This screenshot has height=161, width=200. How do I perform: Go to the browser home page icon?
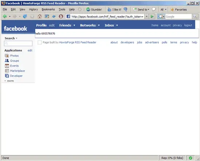click(x=40, y=16)
